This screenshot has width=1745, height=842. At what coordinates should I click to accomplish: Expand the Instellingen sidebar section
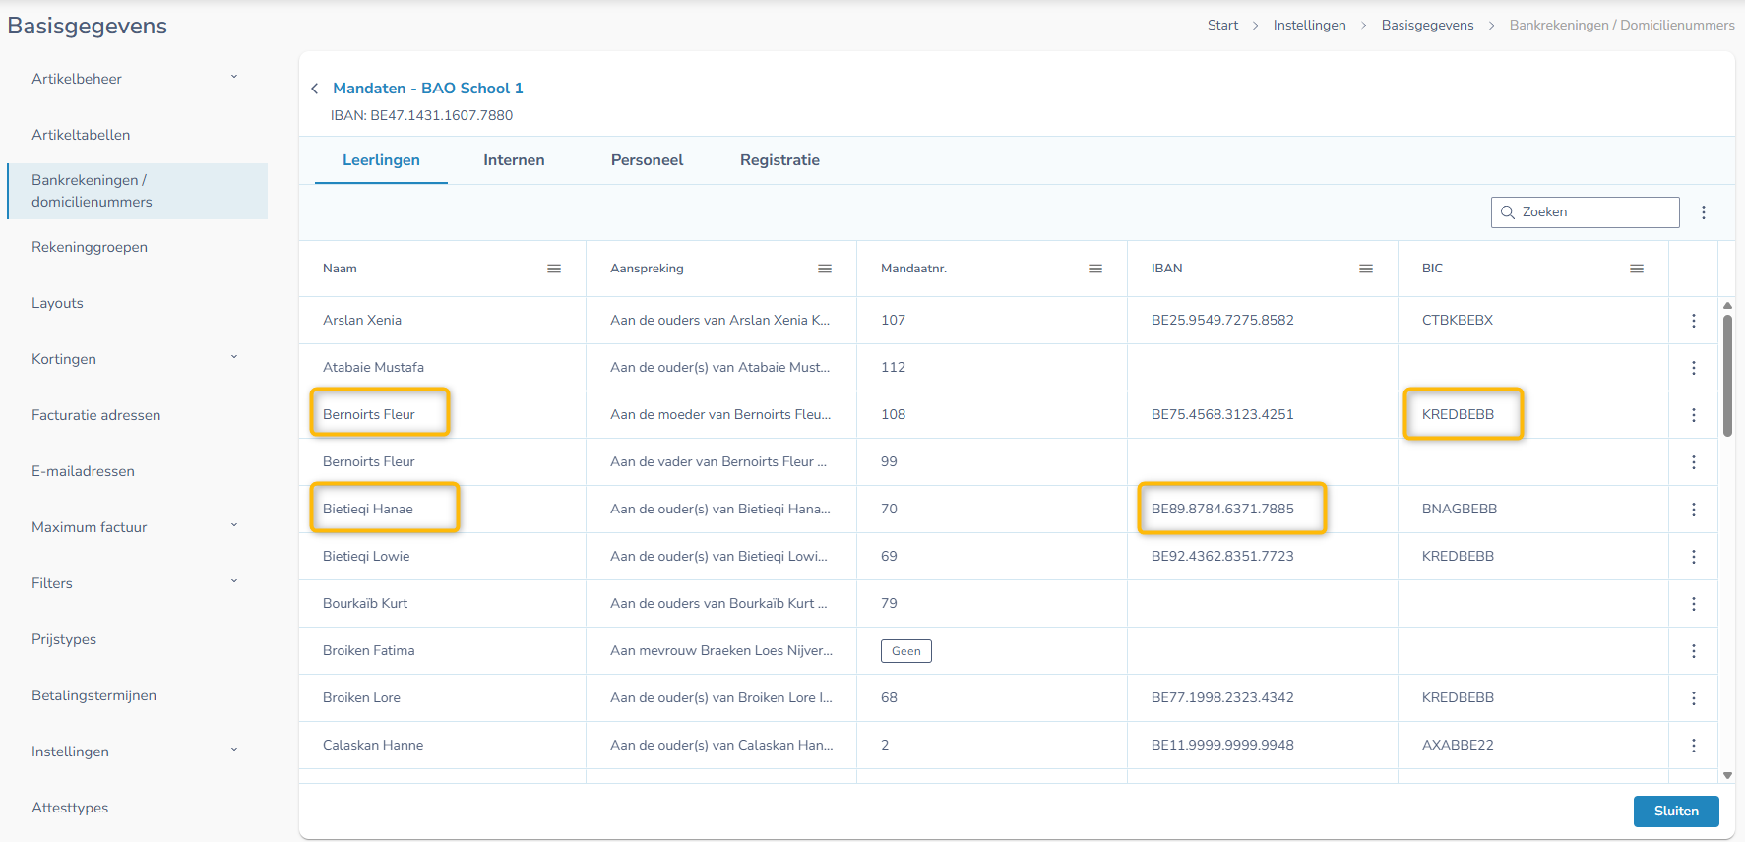coord(234,750)
